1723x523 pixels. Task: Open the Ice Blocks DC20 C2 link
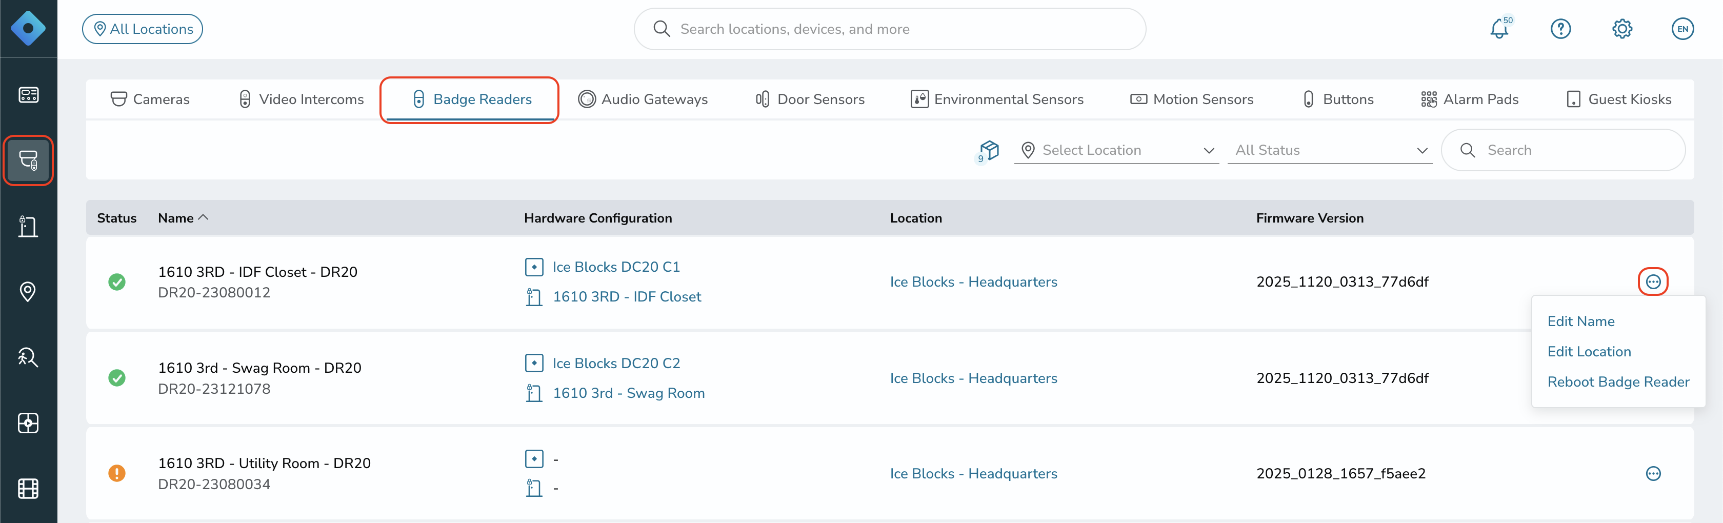(616, 363)
